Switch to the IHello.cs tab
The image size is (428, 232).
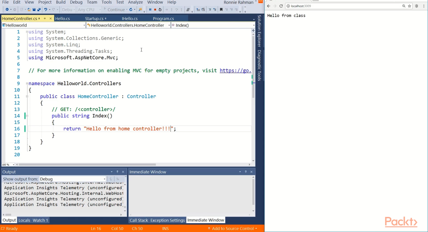[x=129, y=19]
